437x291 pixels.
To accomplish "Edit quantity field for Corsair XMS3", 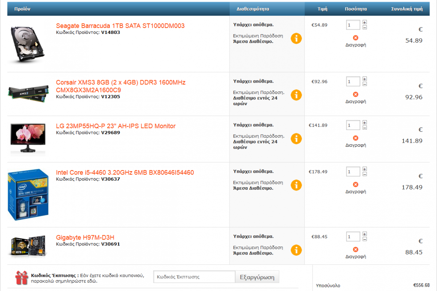I will tap(353, 81).
